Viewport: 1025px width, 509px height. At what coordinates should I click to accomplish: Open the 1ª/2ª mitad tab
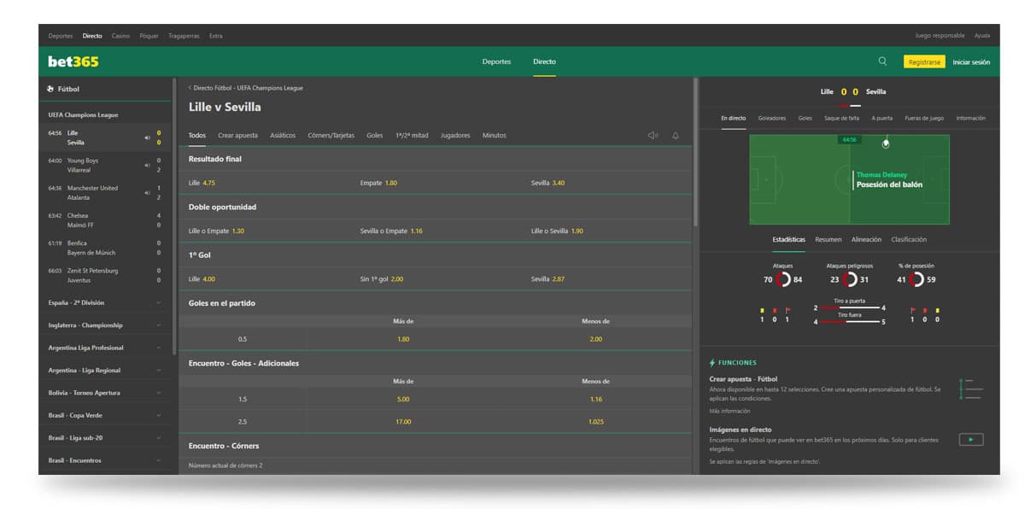coord(412,135)
